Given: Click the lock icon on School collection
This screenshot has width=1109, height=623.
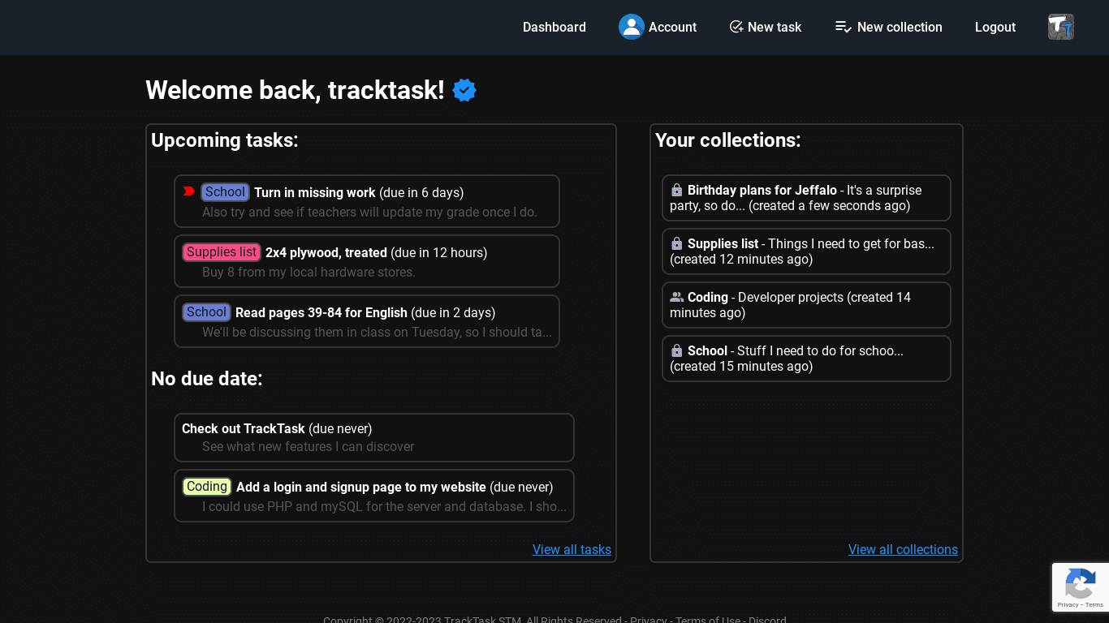Looking at the screenshot, I should pyautogui.click(x=677, y=350).
